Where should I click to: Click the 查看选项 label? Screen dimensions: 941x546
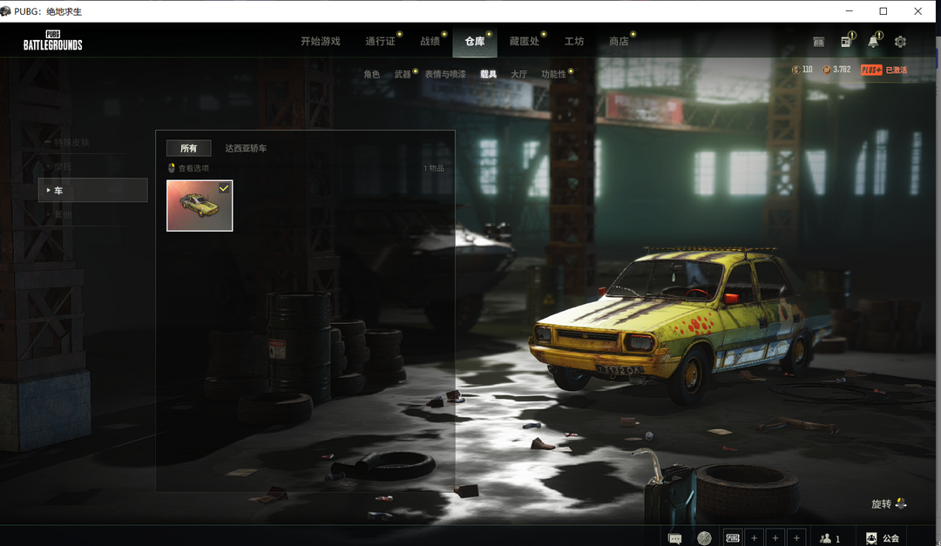[193, 168]
